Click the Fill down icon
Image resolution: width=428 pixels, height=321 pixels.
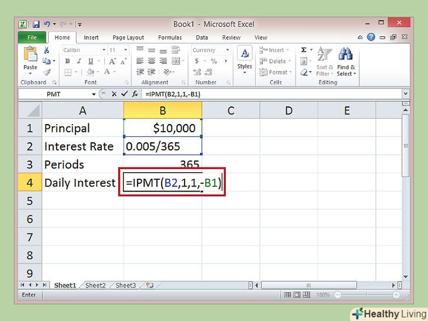point(303,61)
